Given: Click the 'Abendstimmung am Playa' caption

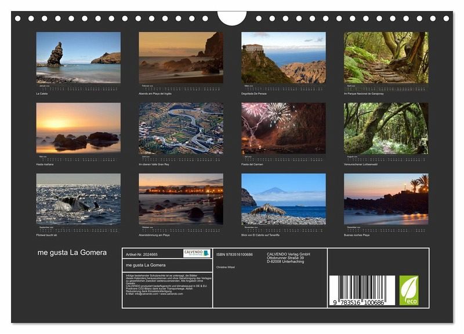Looking at the screenshot, I should 154,235.
